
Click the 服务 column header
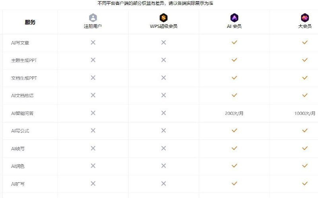point(30,22)
